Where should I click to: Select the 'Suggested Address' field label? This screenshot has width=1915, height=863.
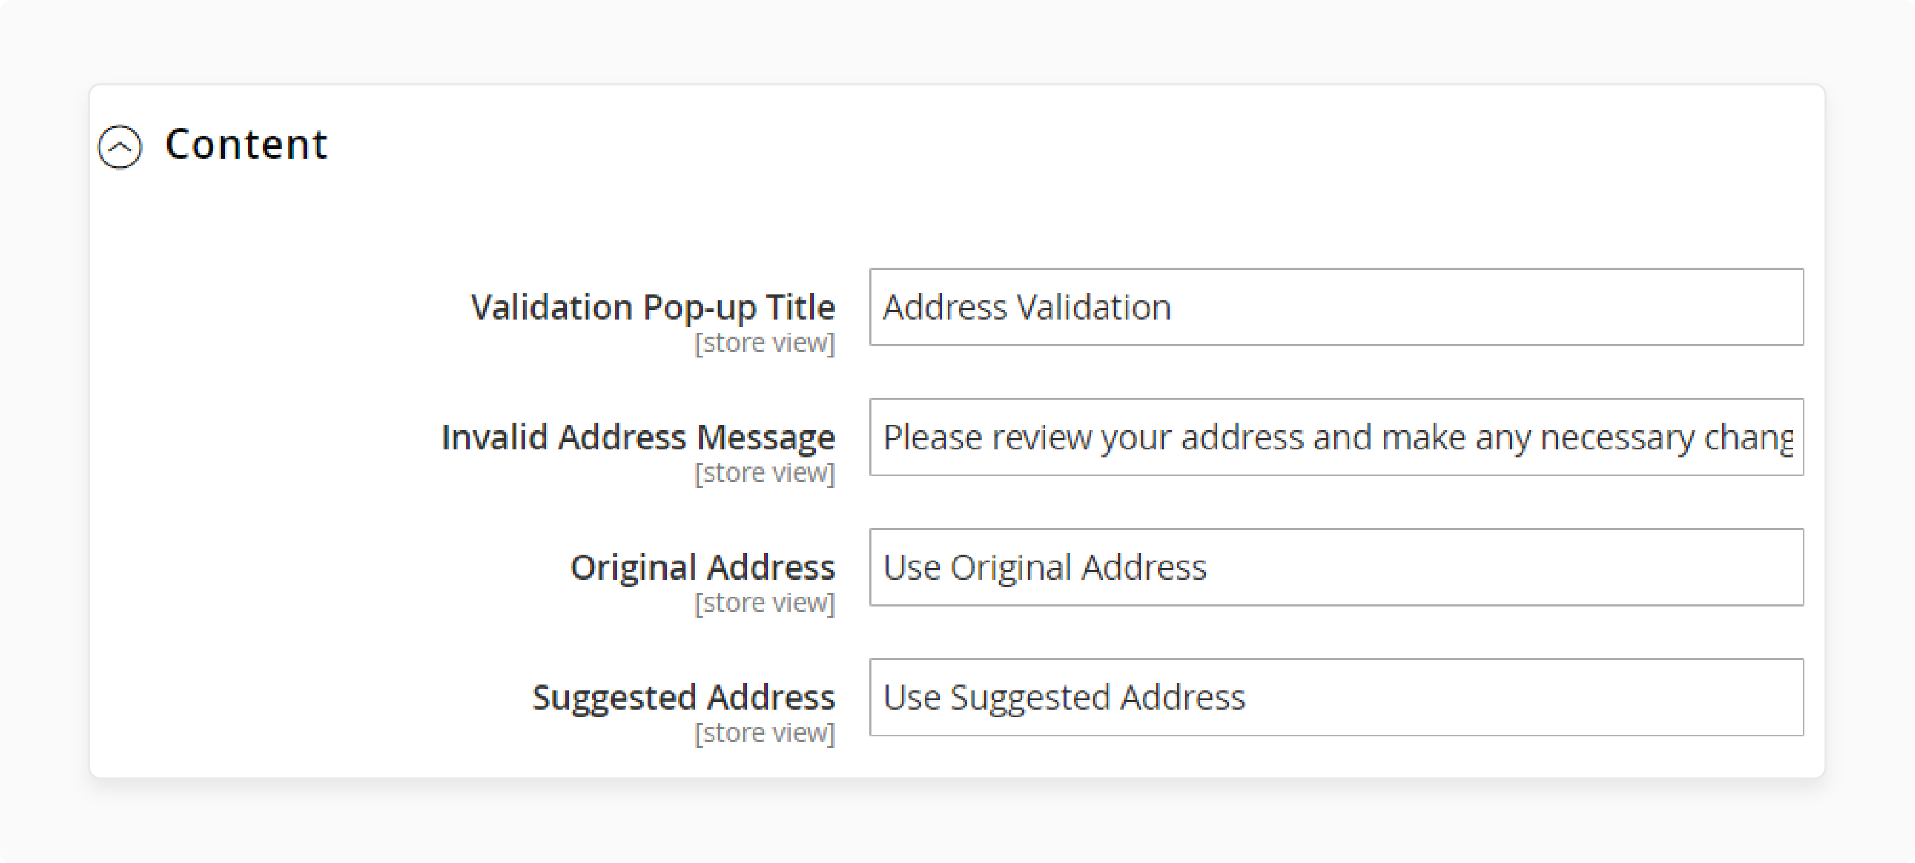click(x=684, y=696)
